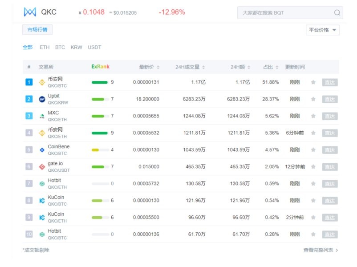This screenshot has height=267, width=357.
Task: Click the MXC exchange logo
Action: click(x=42, y=116)
